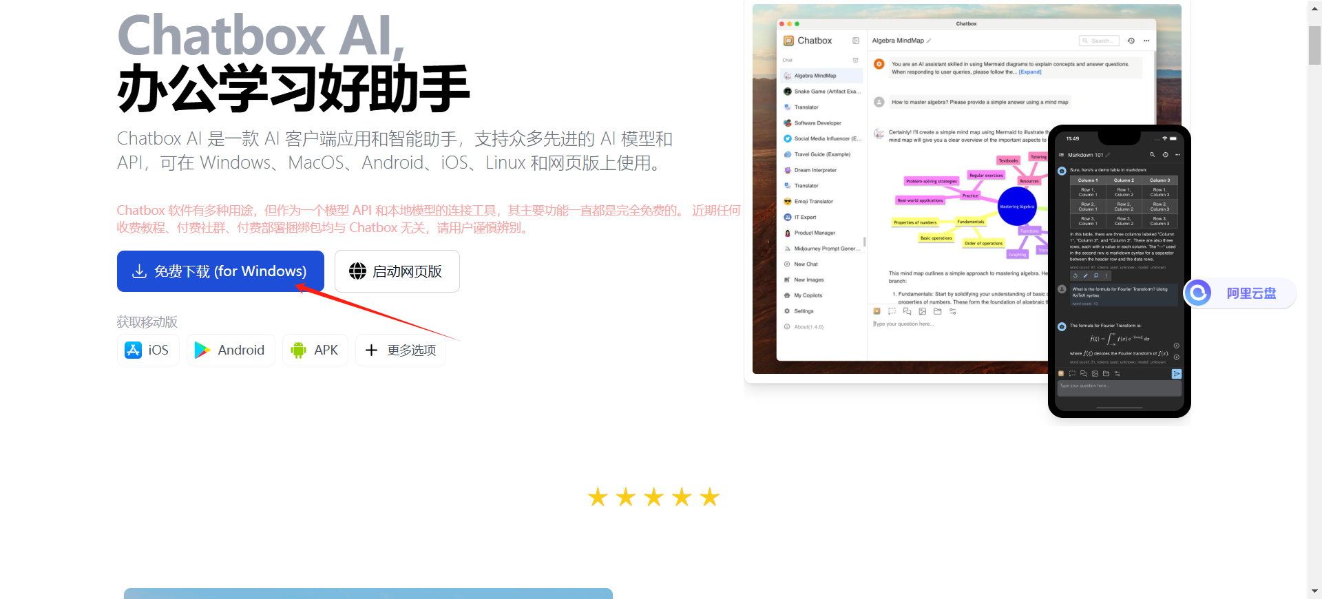
Task: Click the Search field in desktop mockup
Action: (1099, 41)
